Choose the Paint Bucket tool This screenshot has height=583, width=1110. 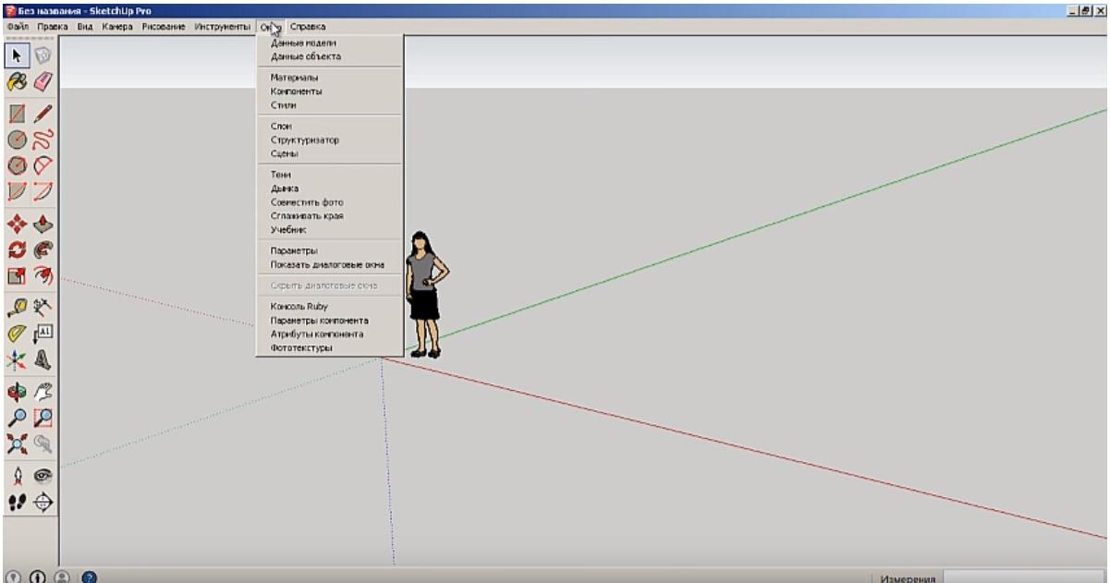click(17, 83)
